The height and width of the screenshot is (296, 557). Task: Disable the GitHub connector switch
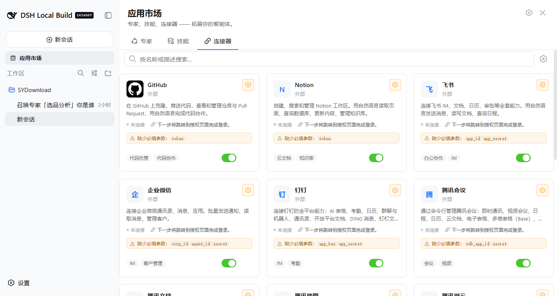pyautogui.click(x=229, y=158)
